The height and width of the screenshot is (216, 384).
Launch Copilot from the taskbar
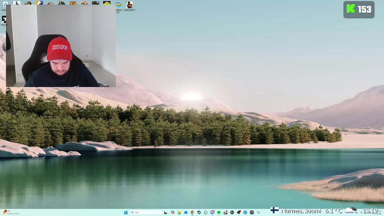[x=172, y=212]
